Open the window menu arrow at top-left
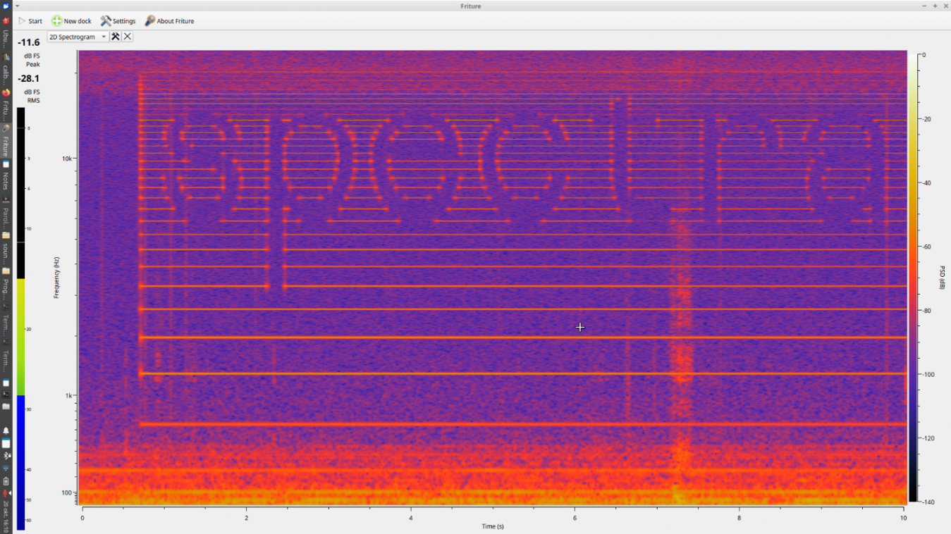 (16, 6)
